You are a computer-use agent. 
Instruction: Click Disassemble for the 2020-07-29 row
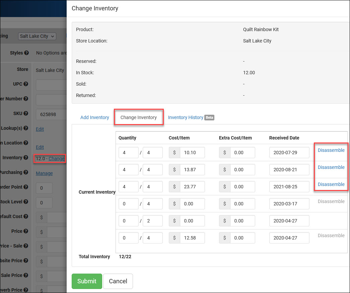coord(331,150)
